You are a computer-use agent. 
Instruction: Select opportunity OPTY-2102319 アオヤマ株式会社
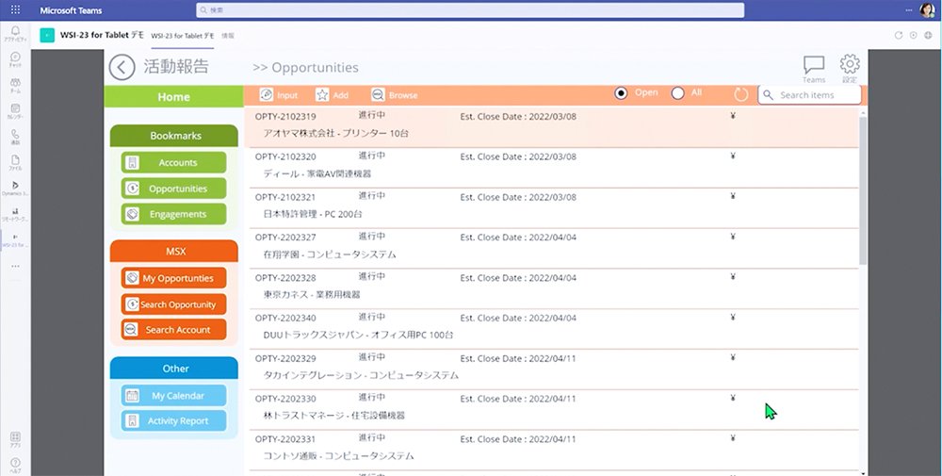coord(551,127)
